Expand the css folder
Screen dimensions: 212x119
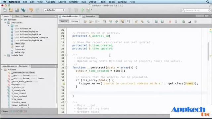(8, 25)
